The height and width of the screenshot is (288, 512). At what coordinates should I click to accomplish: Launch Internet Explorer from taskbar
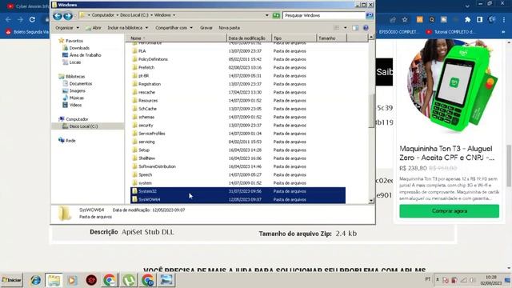(35, 280)
